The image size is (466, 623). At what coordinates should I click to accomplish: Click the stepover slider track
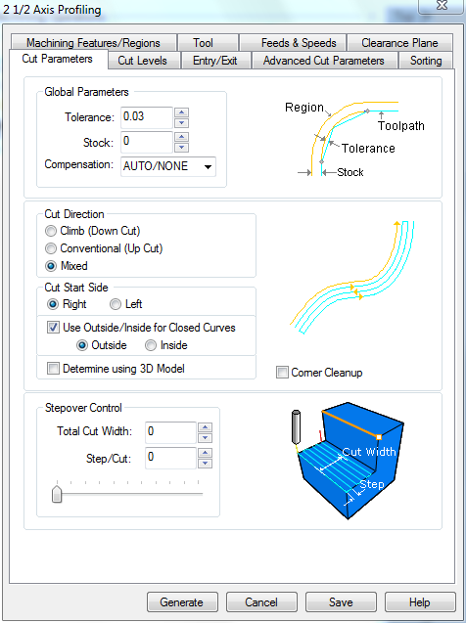click(x=131, y=494)
